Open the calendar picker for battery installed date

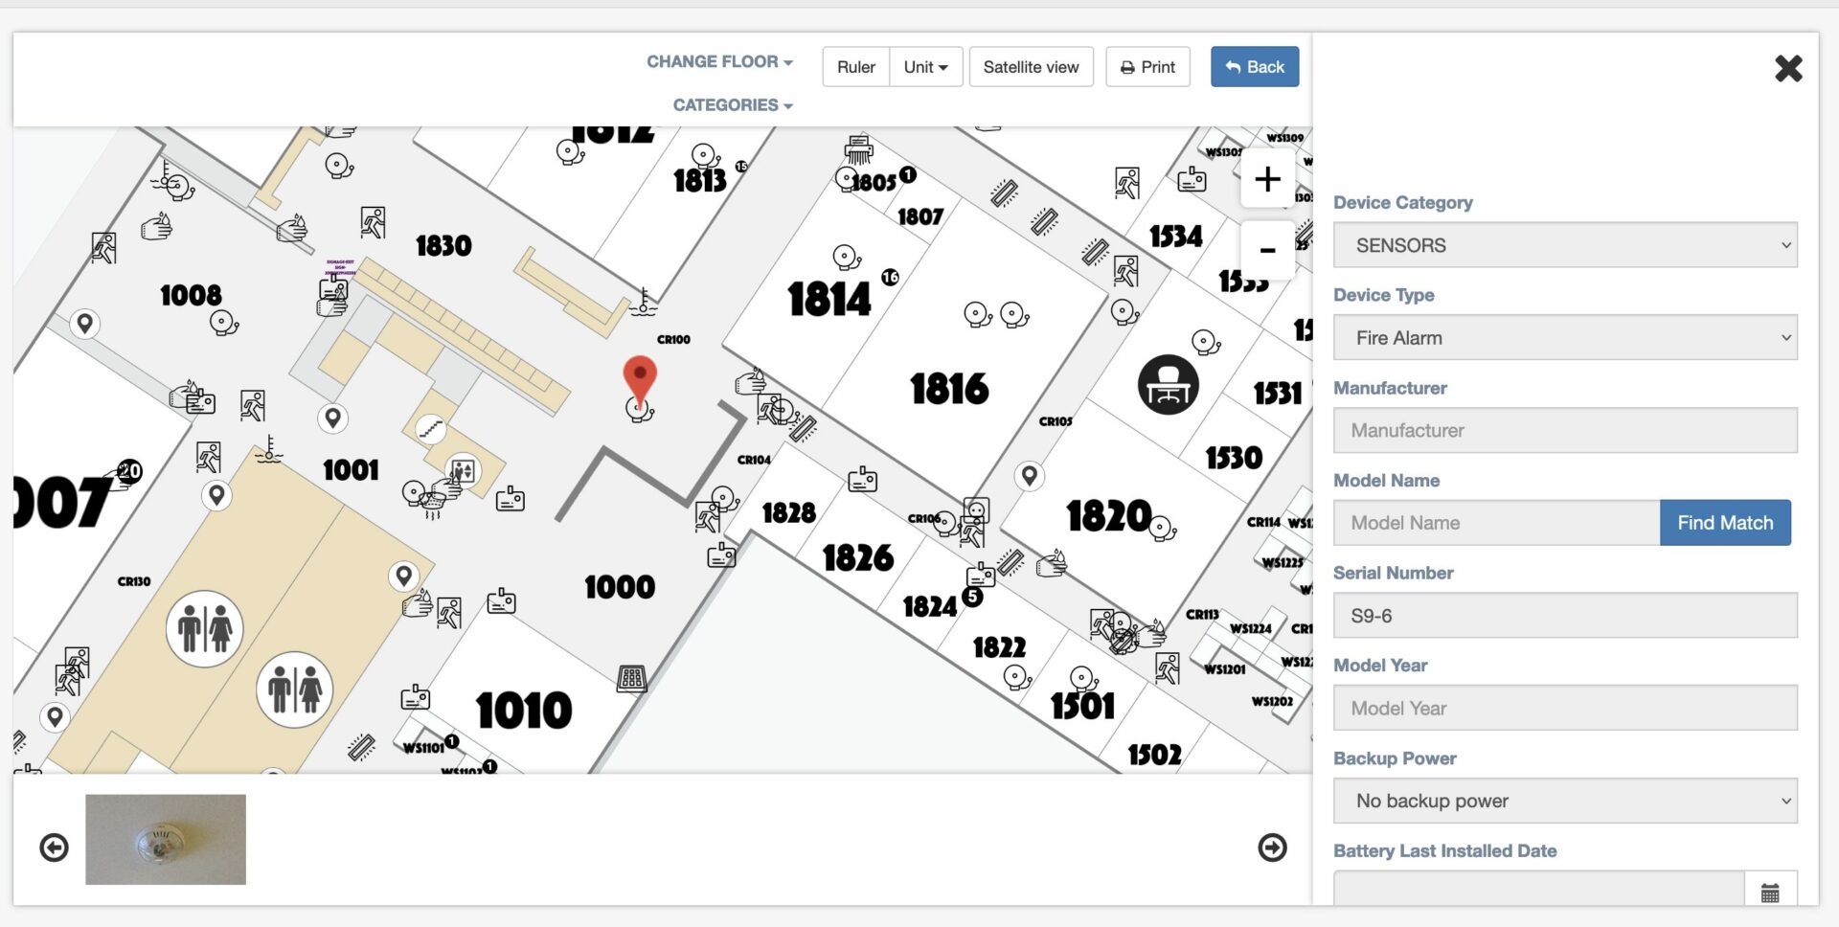pyautogui.click(x=1769, y=892)
